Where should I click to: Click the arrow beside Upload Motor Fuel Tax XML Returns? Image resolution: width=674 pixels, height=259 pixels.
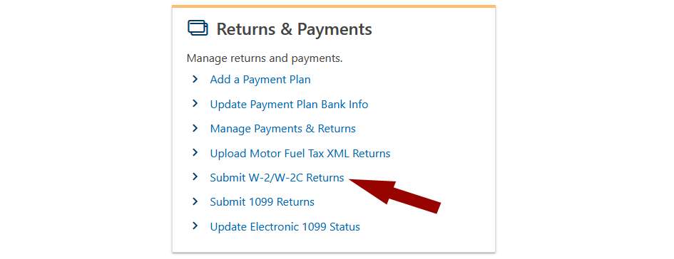point(195,152)
